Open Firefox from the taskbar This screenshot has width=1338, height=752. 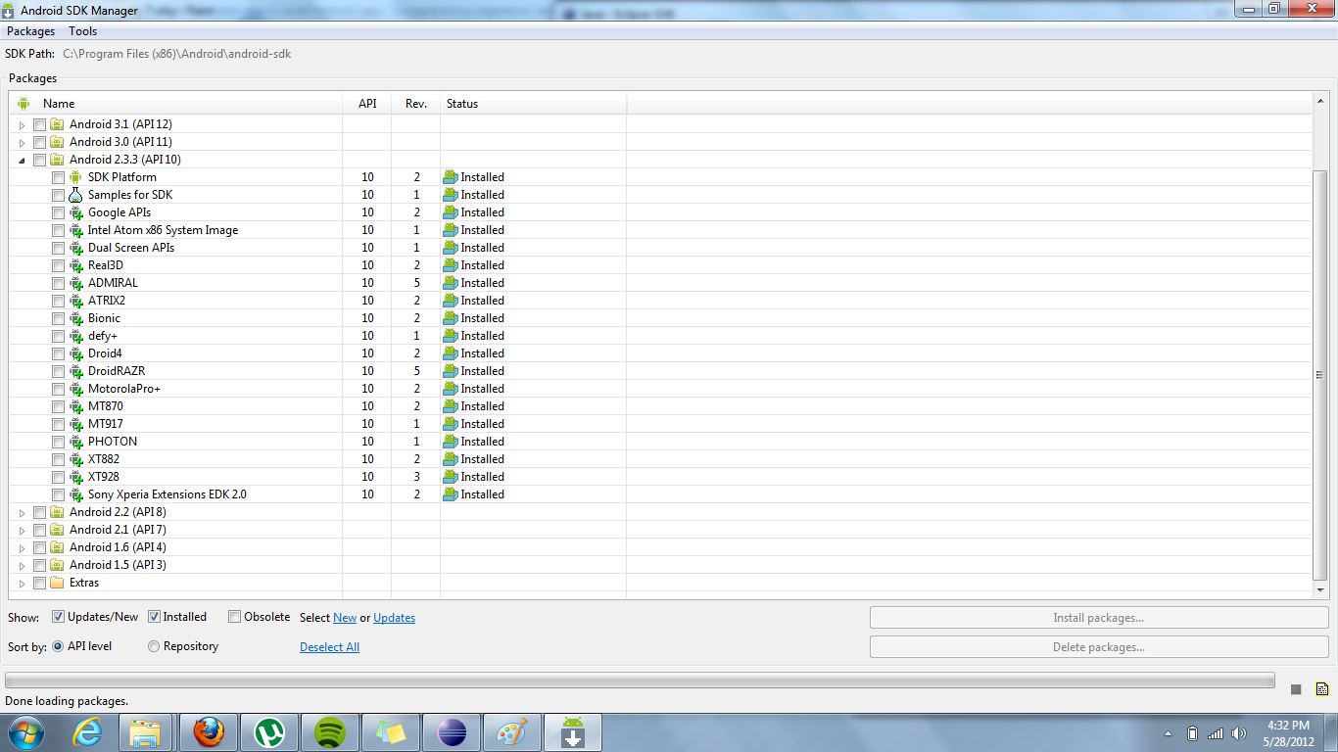click(207, 732)
